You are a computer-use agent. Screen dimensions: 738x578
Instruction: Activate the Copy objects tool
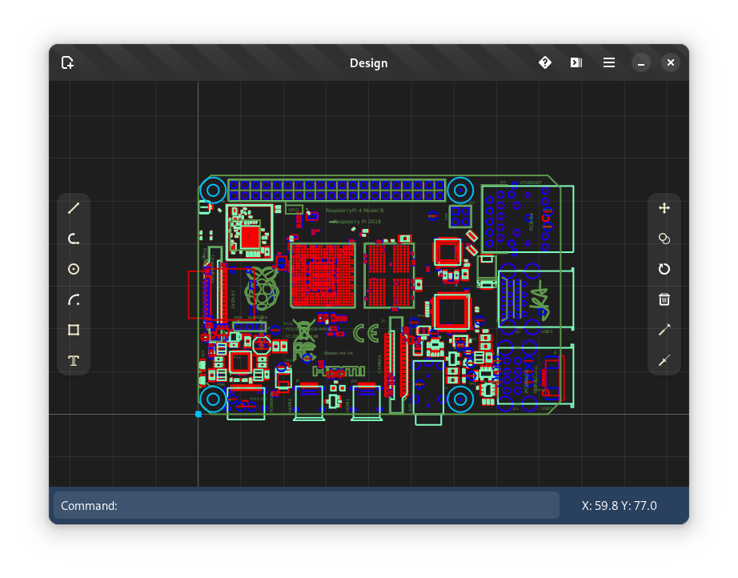[x=664, y=239]
